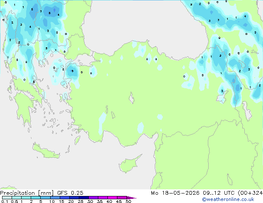Click the 'GFS 0.25' model label
Screen dimensions: 263x203
[70, 193]
